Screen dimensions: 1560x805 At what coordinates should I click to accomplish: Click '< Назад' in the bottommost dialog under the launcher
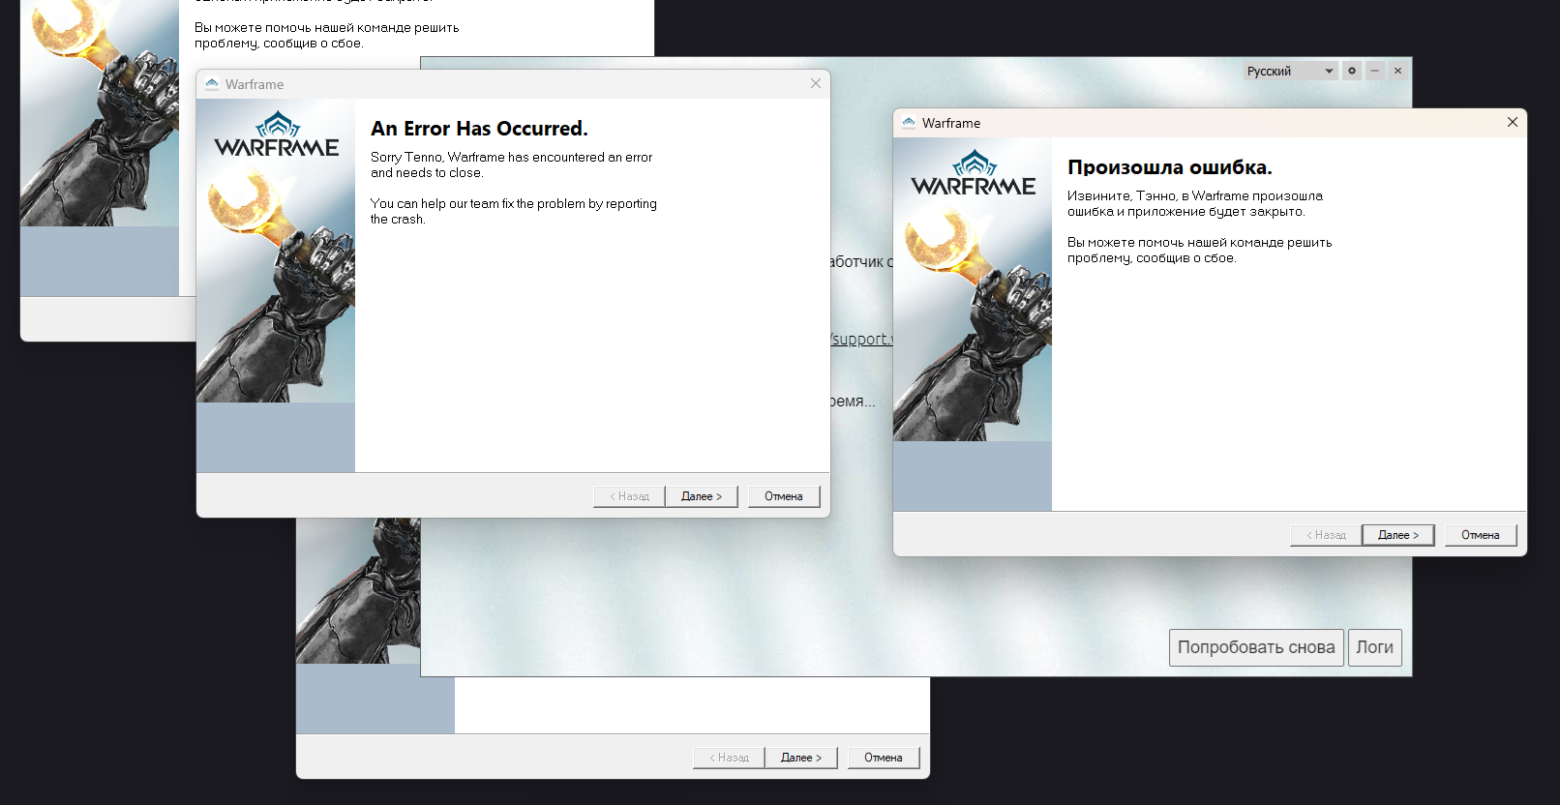click(x=729, y=758)
